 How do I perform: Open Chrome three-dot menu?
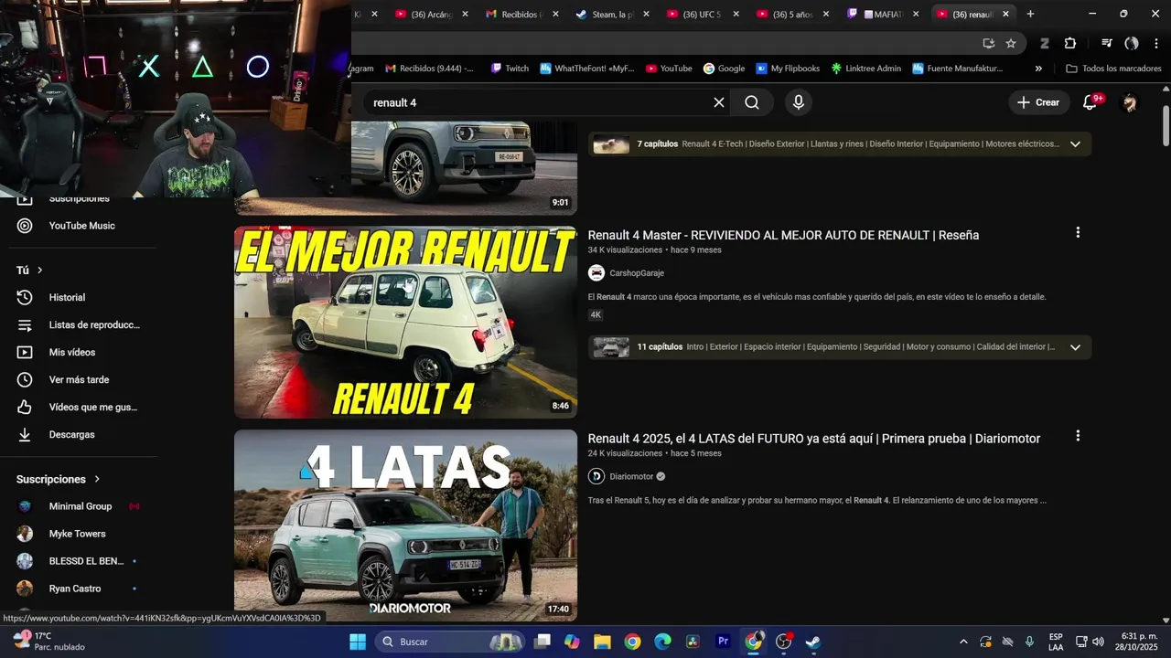(1155, 43)
